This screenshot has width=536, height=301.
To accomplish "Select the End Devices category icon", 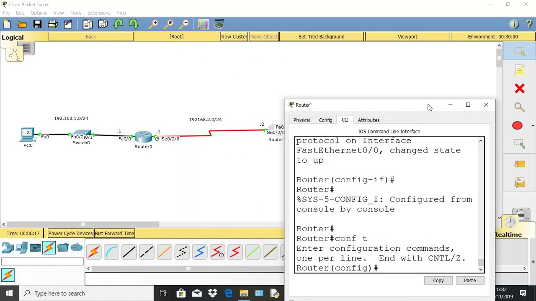I will pyautogui.click(x=21, y=247).
